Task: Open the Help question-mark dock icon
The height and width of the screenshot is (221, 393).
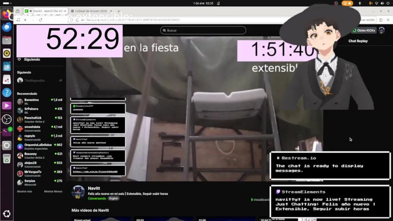Action: [6, 93]
